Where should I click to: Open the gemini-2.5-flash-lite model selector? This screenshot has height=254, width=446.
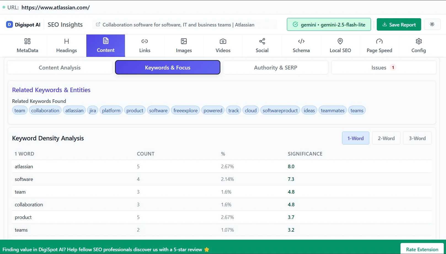tap(329, 24)
